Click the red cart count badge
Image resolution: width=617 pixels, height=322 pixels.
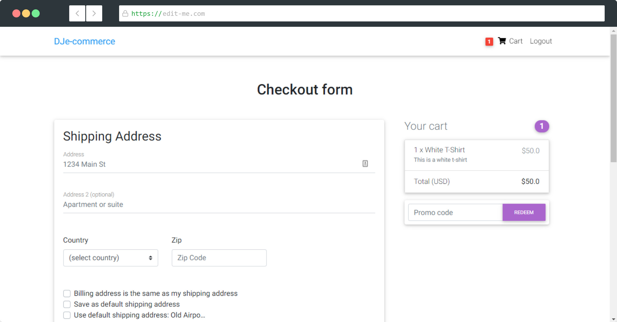(x=489, y=42)
